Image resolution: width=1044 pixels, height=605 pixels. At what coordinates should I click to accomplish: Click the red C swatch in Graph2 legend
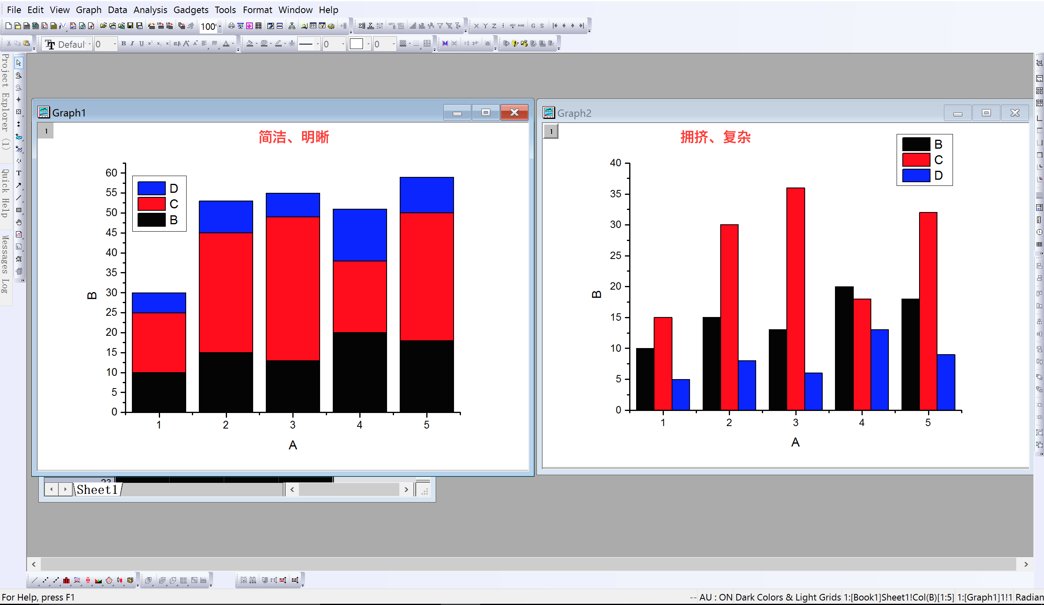916,160
